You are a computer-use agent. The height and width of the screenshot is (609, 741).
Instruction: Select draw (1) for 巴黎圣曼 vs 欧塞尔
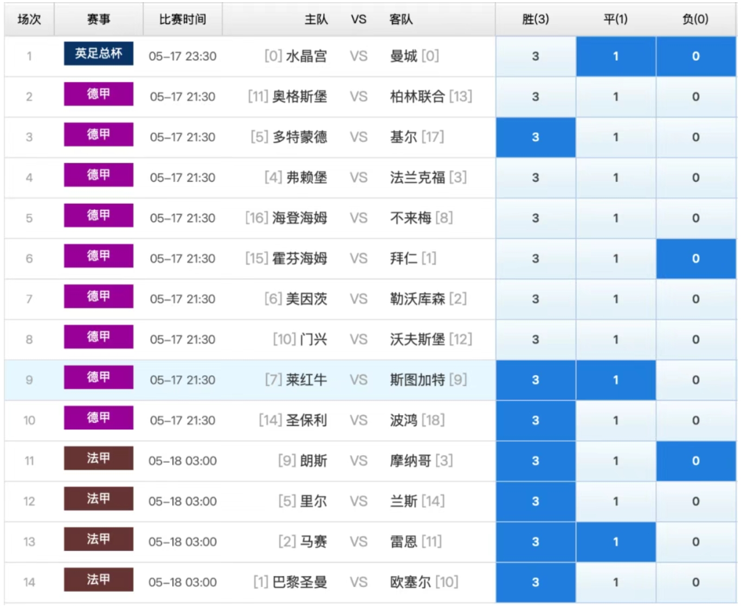click(x=616, y=582)
